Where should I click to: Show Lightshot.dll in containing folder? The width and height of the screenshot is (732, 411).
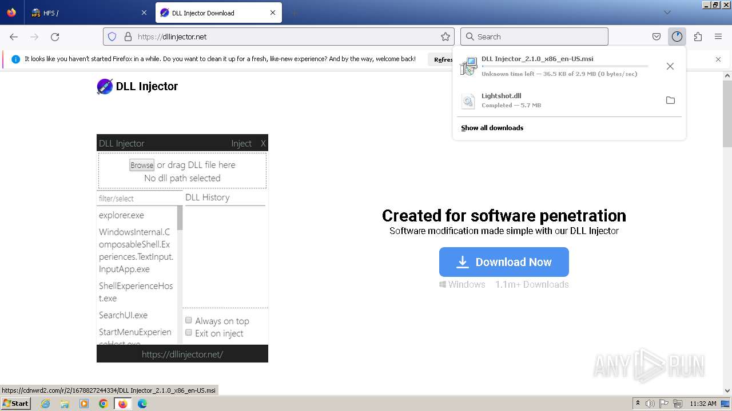pos(670,100)
